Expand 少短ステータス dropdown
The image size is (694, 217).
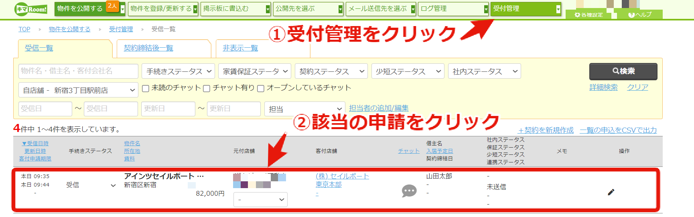click(x=408, y=71)
